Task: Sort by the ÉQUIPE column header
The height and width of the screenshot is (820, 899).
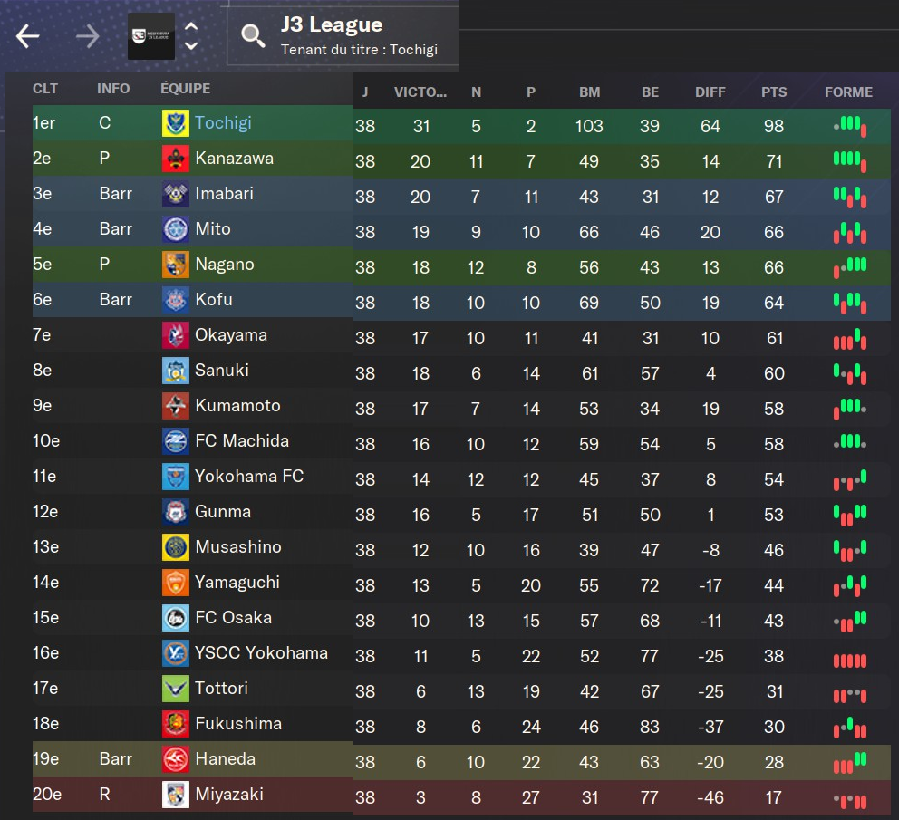Action: (x=185, y=89)
